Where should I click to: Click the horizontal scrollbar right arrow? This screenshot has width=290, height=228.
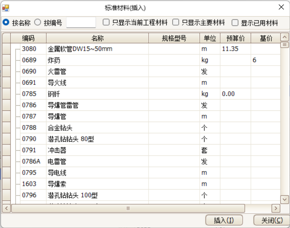point(276,208)
